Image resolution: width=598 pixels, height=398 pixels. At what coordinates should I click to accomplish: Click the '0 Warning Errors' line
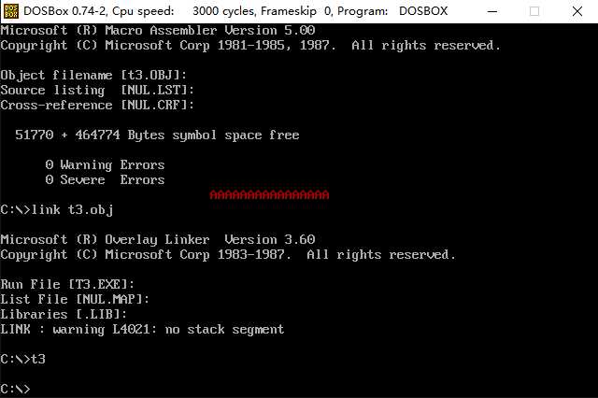(x=105, y=164)
